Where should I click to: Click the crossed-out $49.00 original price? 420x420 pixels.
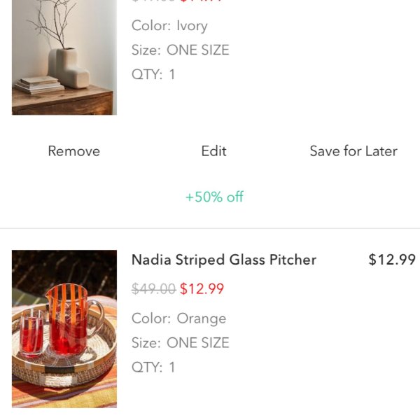click(x=154, y=288)
